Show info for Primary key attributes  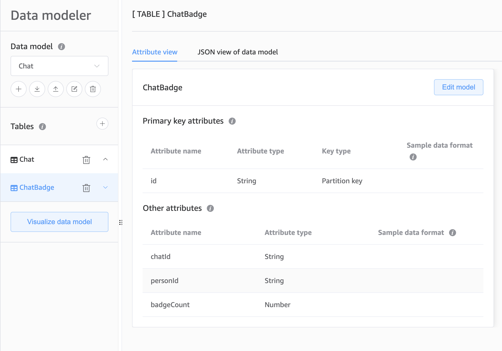[x=232, y=121]
